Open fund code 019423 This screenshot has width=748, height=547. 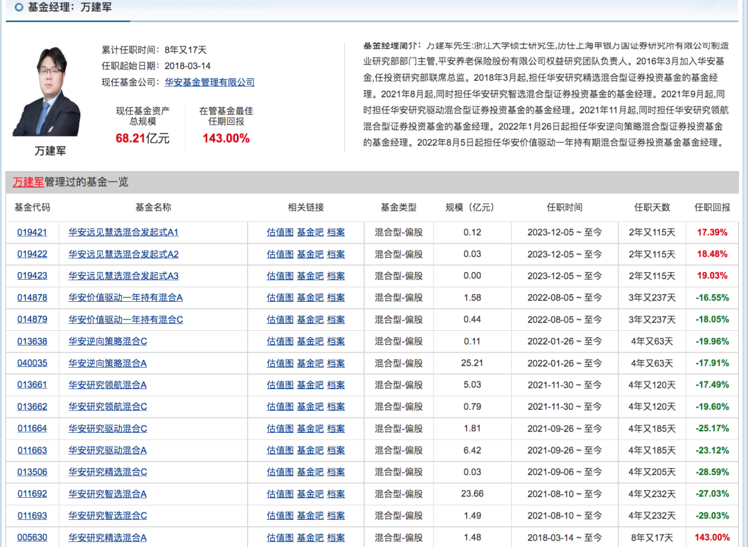pyautogui.click(x=32, y=276)
